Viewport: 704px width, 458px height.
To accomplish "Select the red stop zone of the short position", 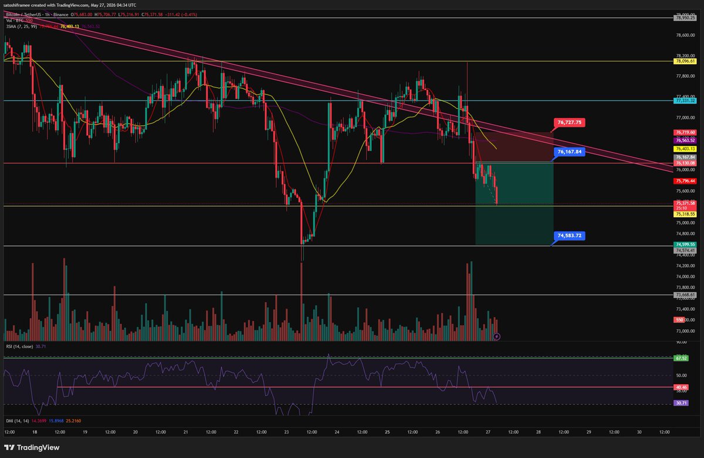I will [514, 147].
